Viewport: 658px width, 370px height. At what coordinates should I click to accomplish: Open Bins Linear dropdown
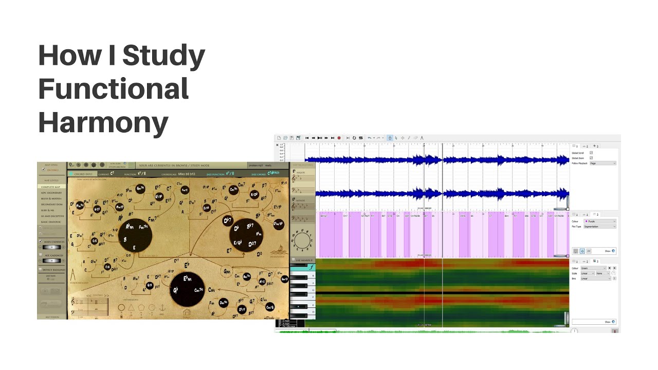596,279
